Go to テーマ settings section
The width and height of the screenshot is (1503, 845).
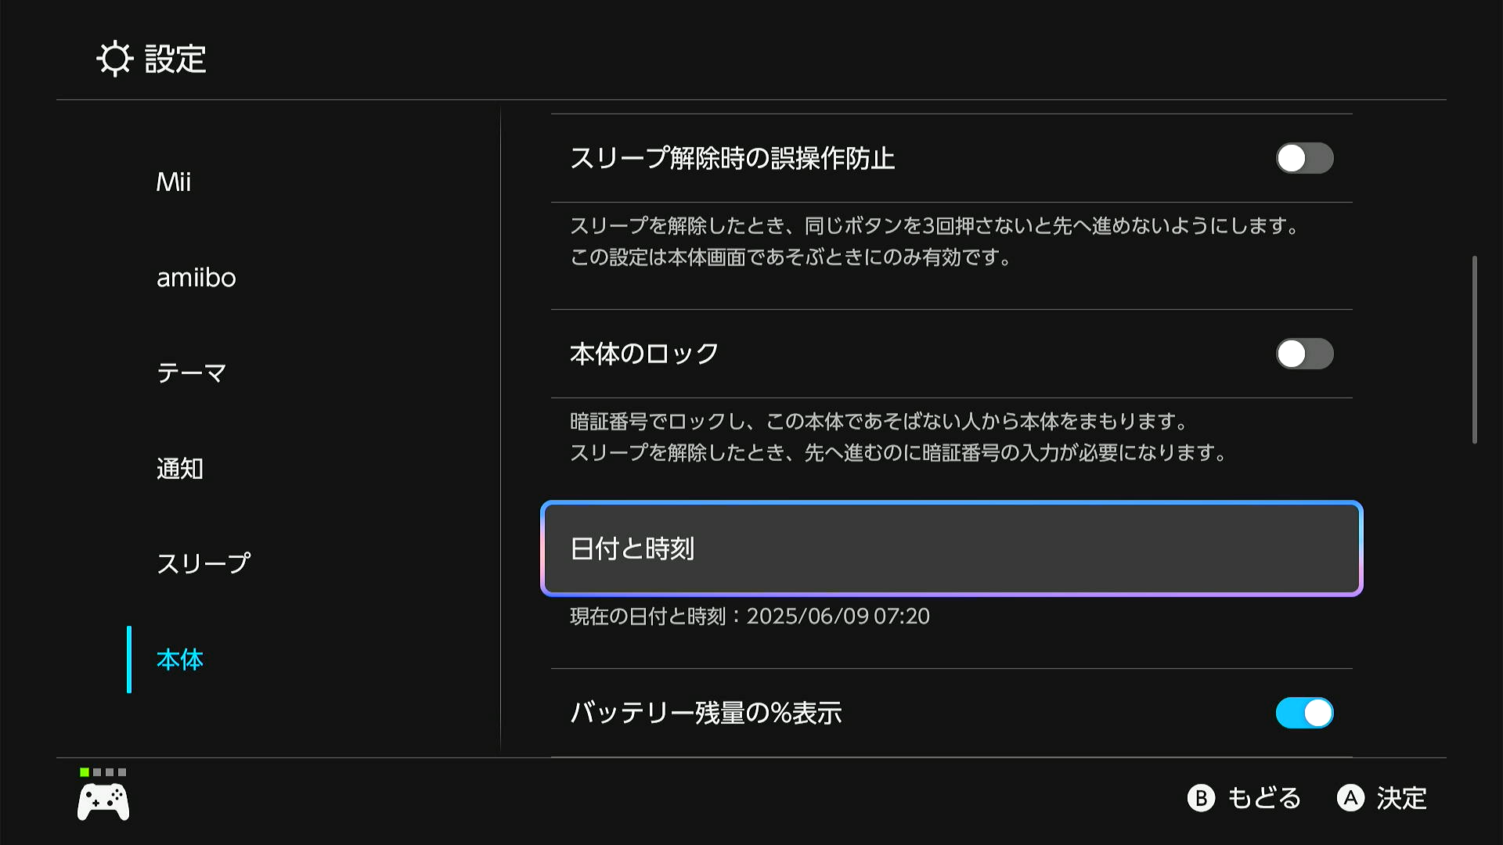192,373
